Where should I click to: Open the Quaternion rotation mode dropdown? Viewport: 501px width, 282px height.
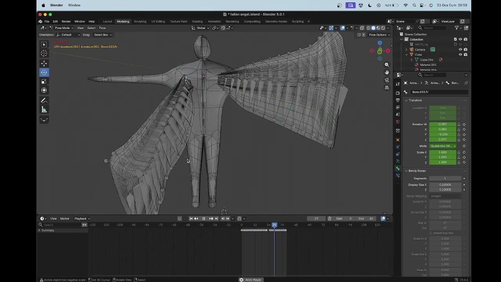pos(443,146)
